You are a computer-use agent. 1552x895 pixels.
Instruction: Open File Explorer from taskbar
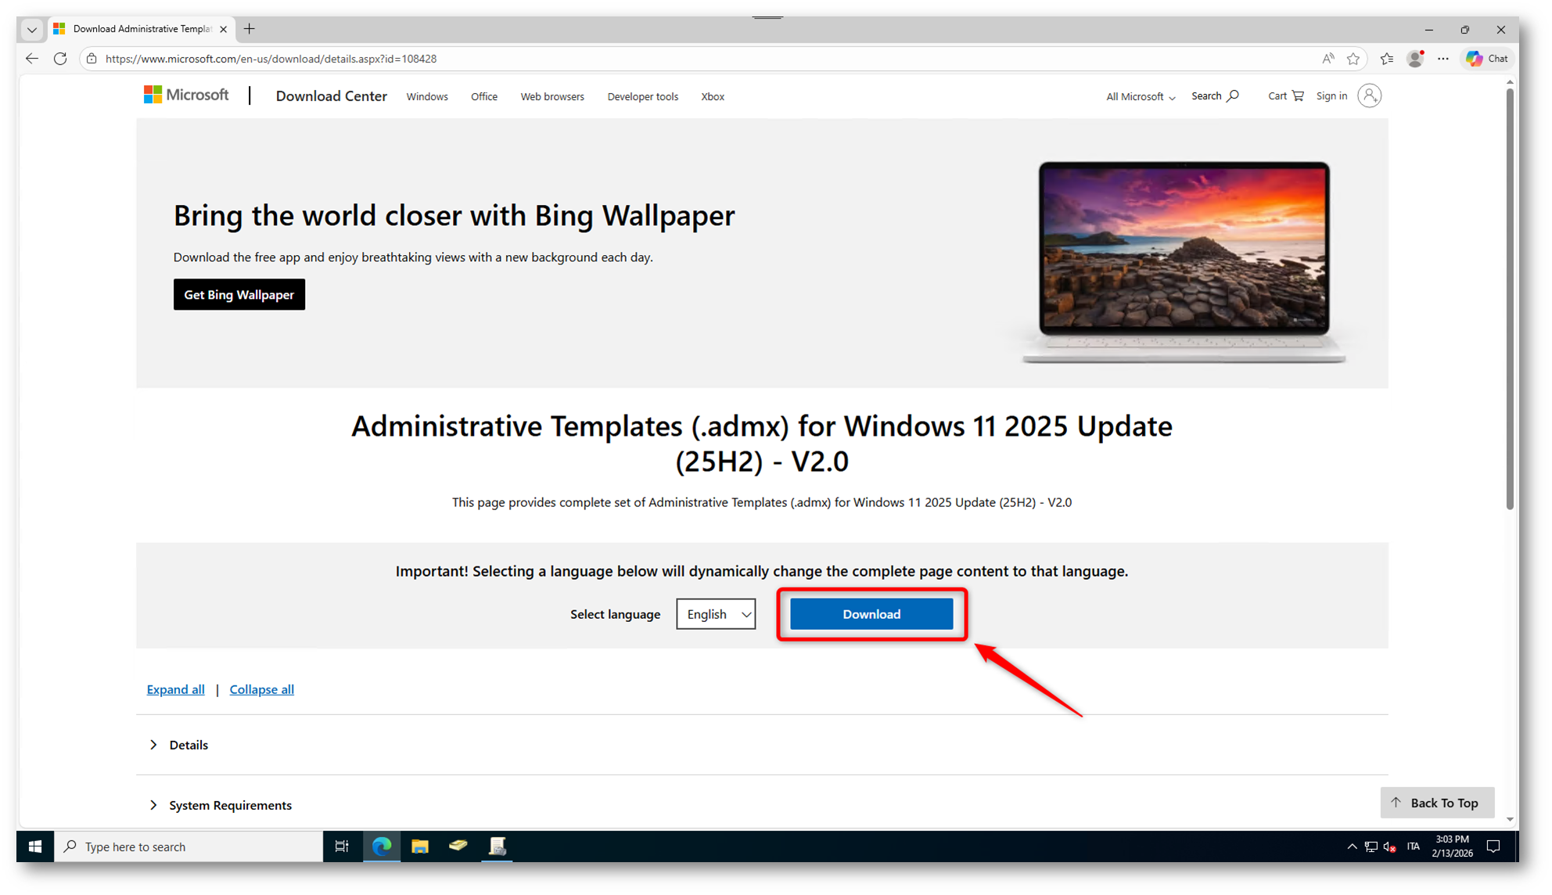tap(420, 846)
